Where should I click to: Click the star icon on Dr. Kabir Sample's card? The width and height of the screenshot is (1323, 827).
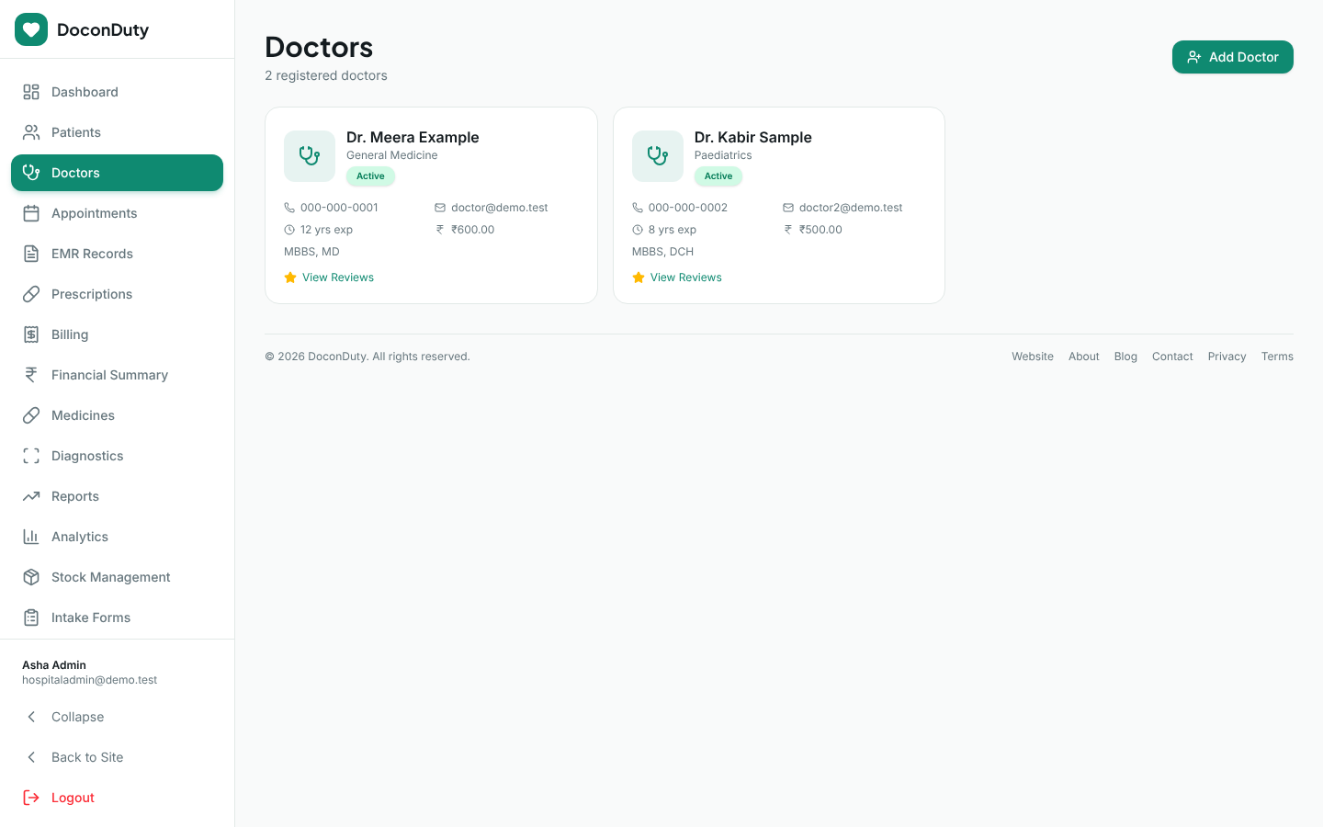pyautogui.click(x=639, y=278)
